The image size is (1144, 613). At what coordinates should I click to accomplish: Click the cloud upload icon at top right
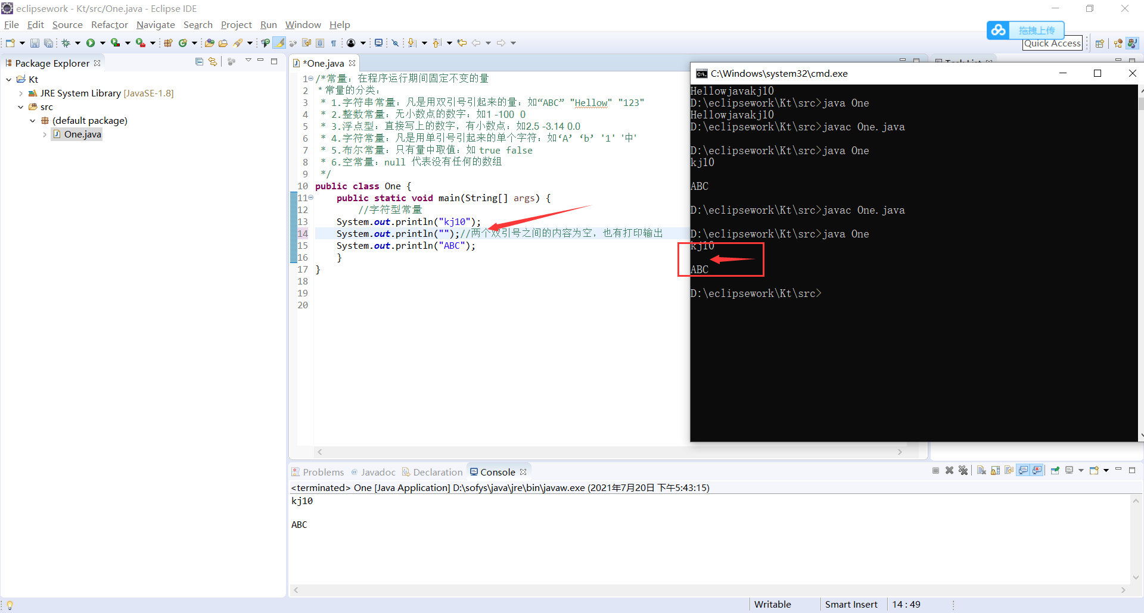(x=999, y=30)
